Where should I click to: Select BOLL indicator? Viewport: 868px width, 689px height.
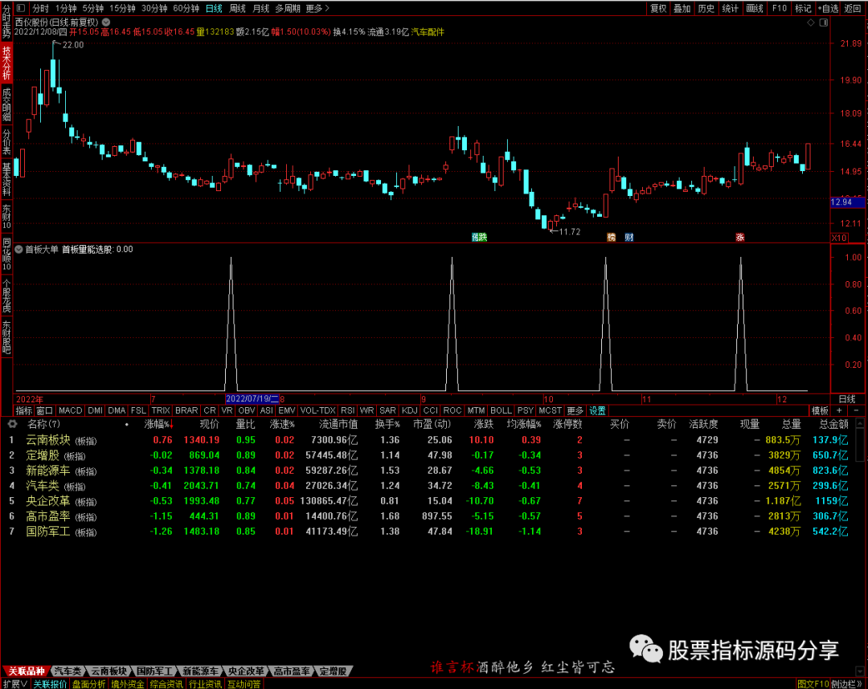501,410
